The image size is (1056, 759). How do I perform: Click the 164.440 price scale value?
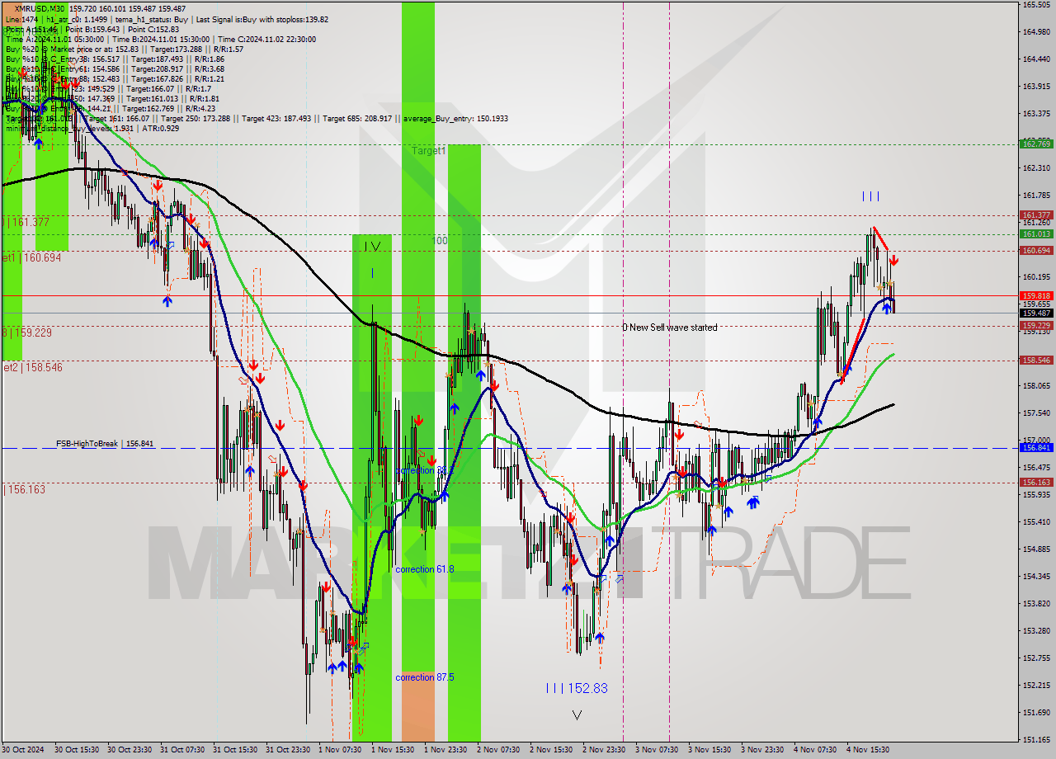[x=1036, y=59]
